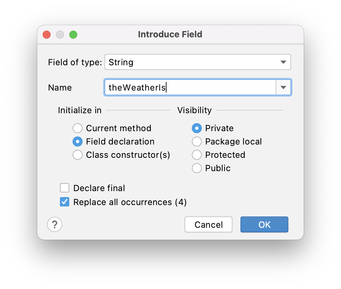341x289 pixels.
Task: Close the Introduce Field dialog
Action: [x=47, y=35]
